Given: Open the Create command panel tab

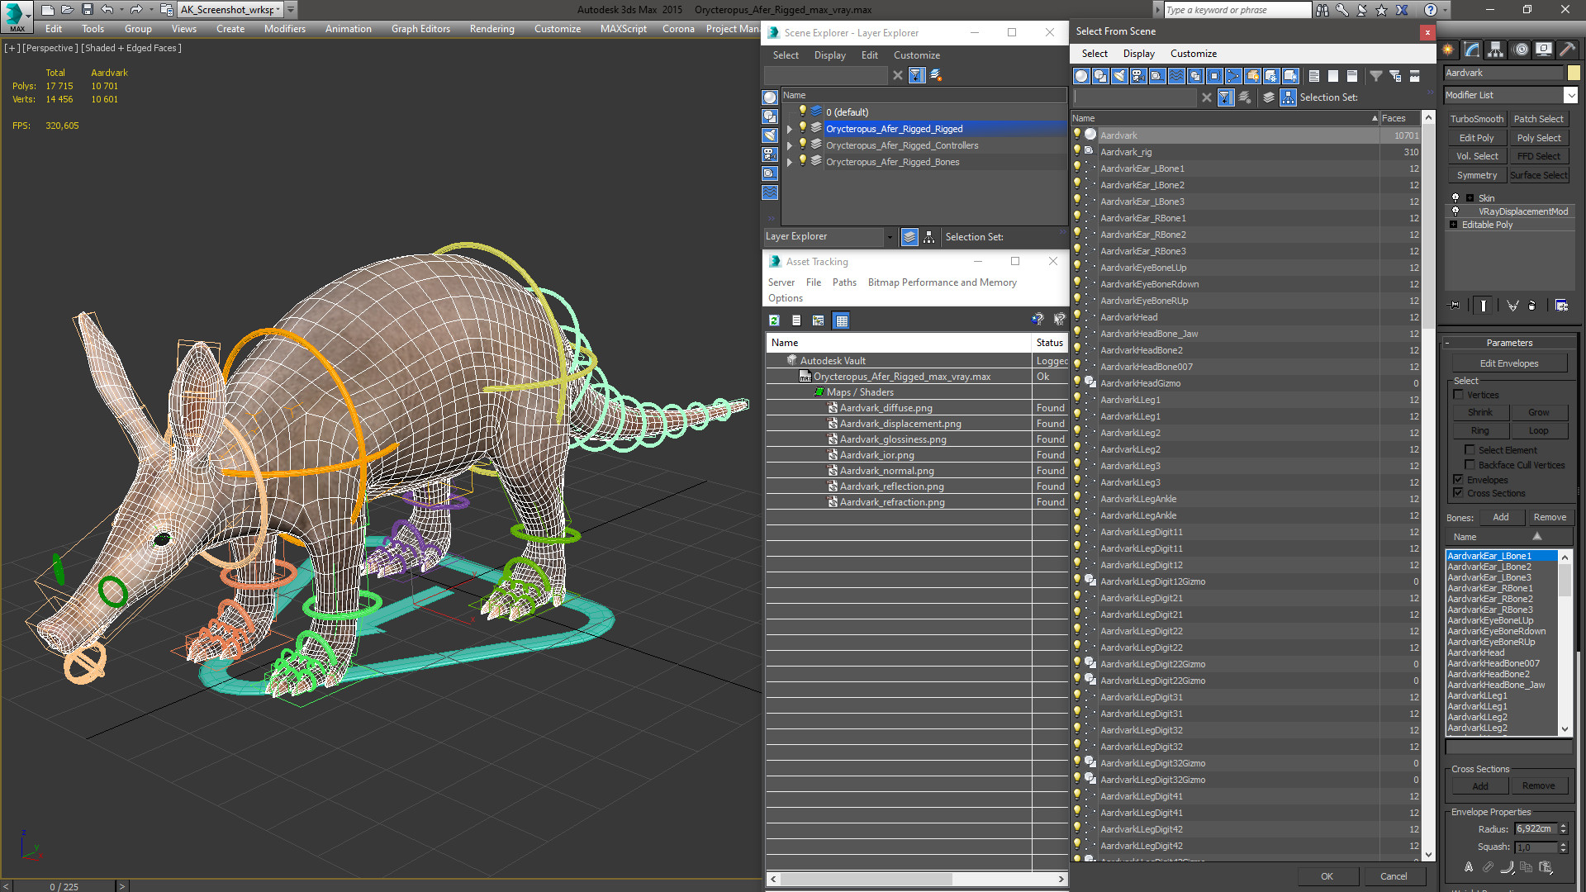Looking at the screenshot, I should coord(1448,50).
